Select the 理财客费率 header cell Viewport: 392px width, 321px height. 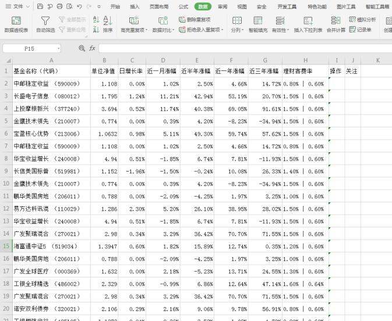(305, 71)
